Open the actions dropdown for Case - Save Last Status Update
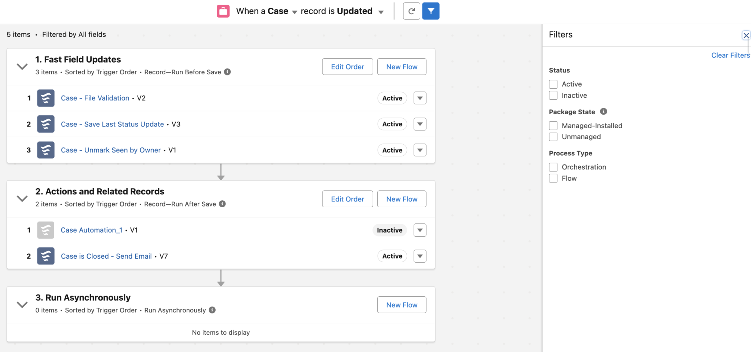The height and width of the screenshot is (352, 751). click(420, 124)
